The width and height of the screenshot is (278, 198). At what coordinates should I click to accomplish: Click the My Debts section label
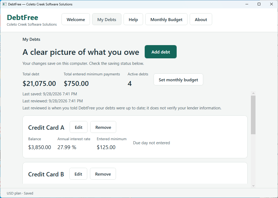point(31,39)
